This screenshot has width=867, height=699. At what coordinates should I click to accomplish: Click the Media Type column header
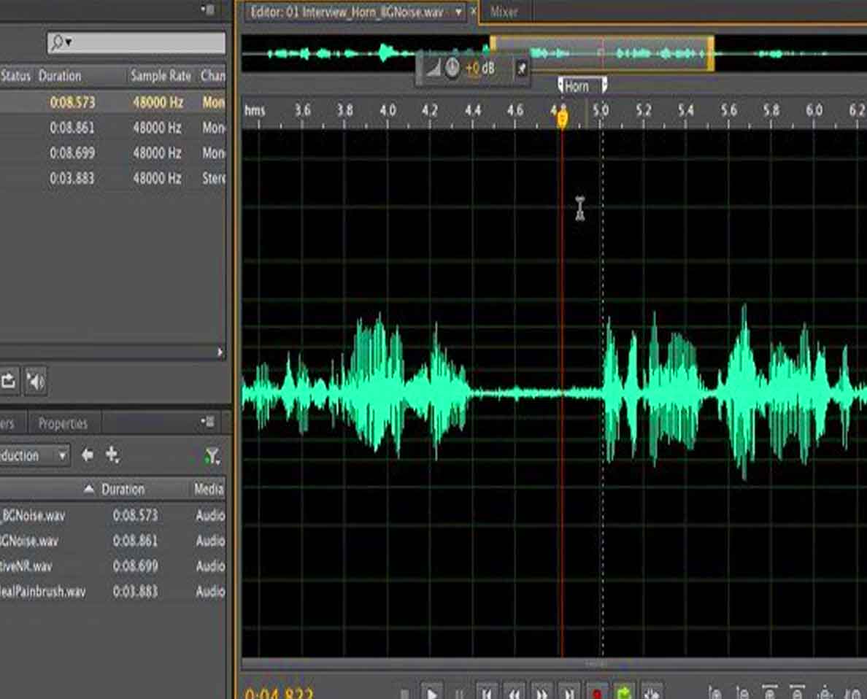(209, 489)
